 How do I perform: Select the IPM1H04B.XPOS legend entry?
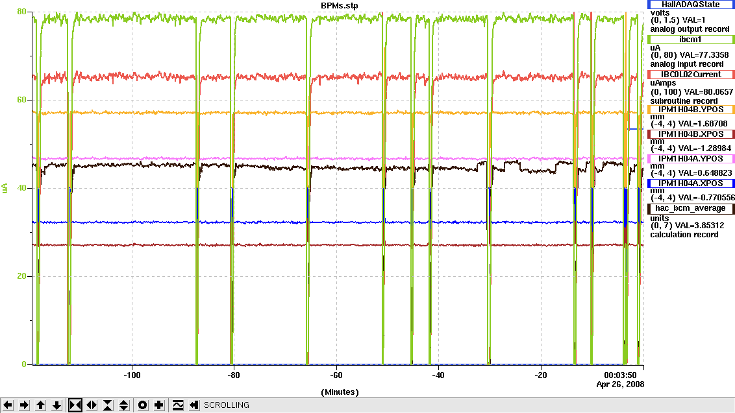click(691, 134)
